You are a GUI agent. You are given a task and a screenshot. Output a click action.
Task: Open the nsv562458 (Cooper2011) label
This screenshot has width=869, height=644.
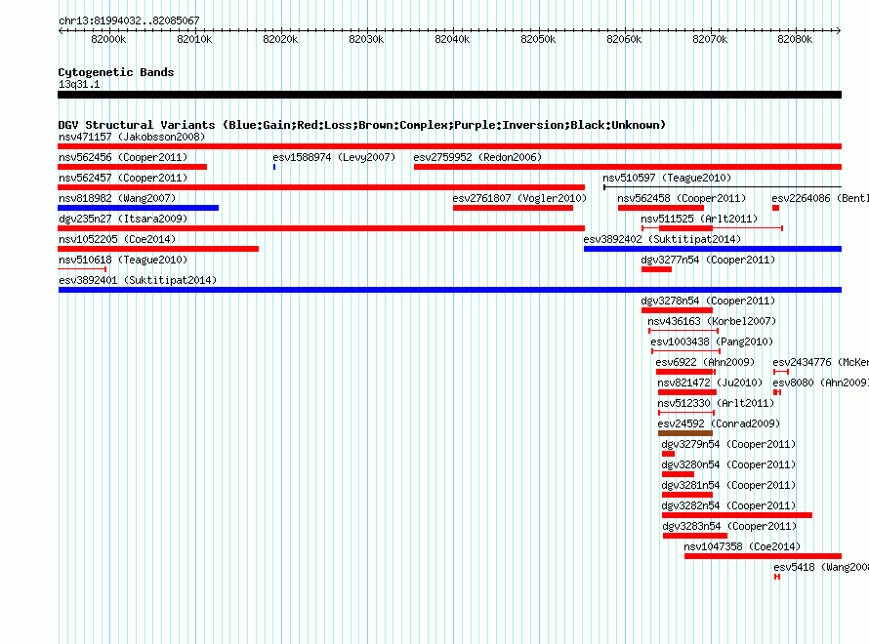682,198
